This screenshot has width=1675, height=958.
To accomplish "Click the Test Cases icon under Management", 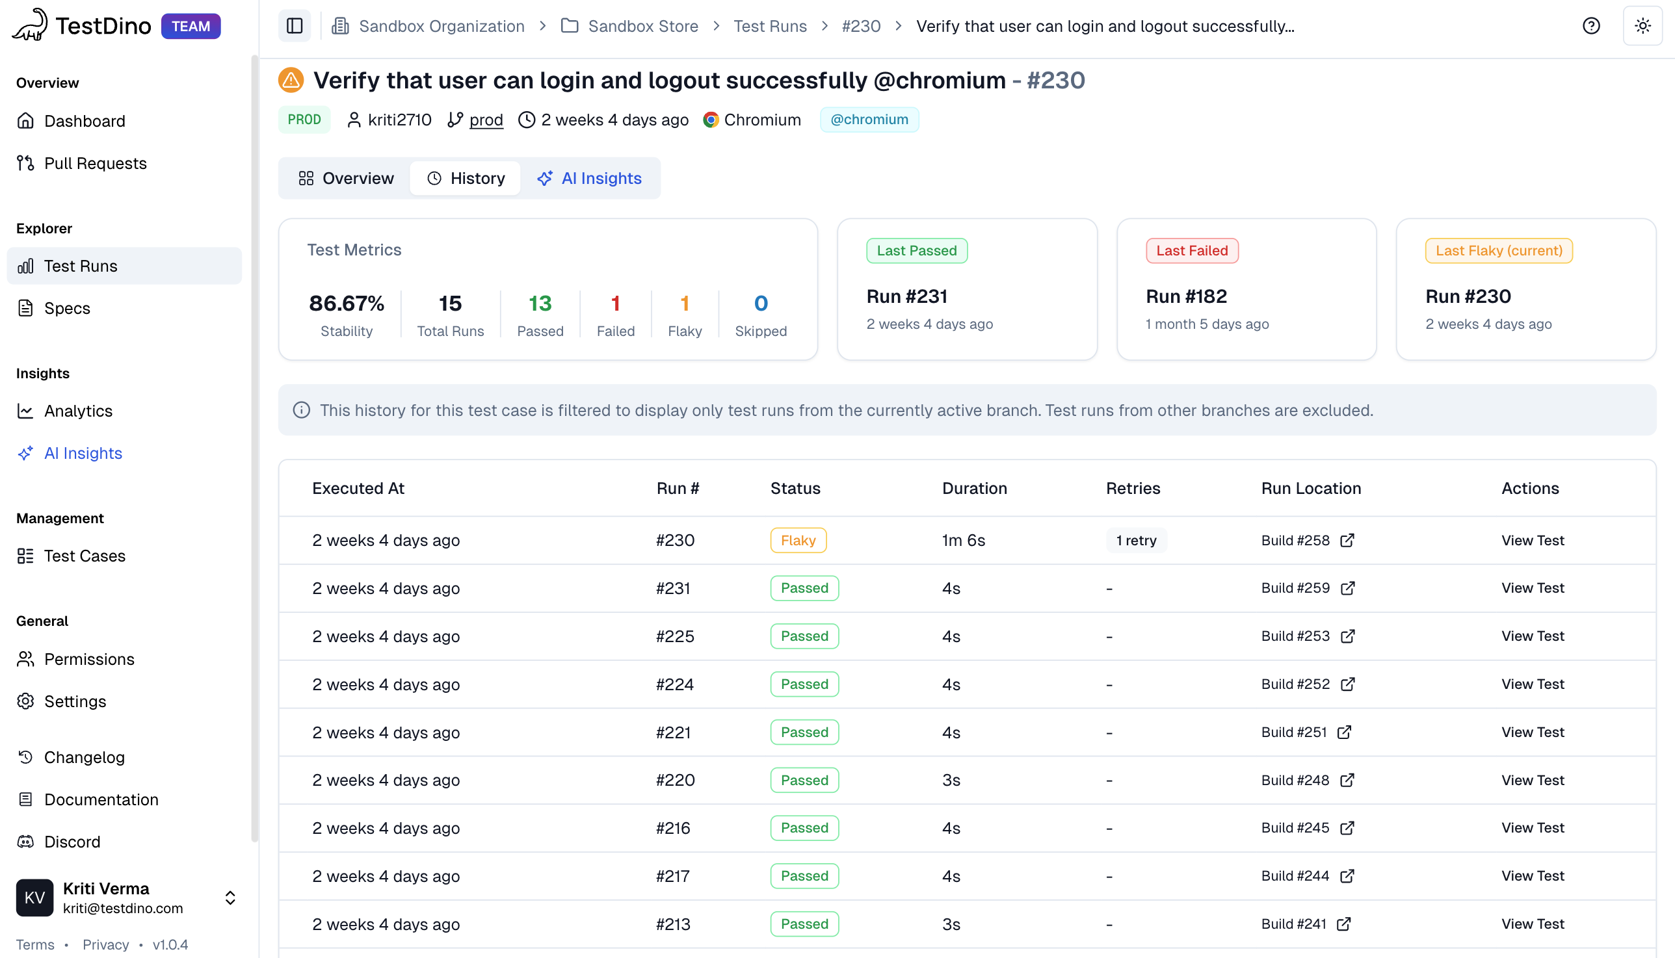I will tap(25, 555).
